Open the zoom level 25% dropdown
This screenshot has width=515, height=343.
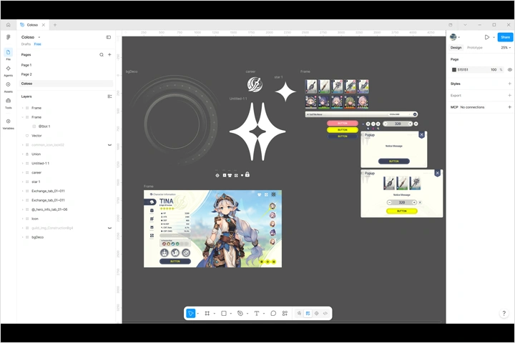point(506,48)
